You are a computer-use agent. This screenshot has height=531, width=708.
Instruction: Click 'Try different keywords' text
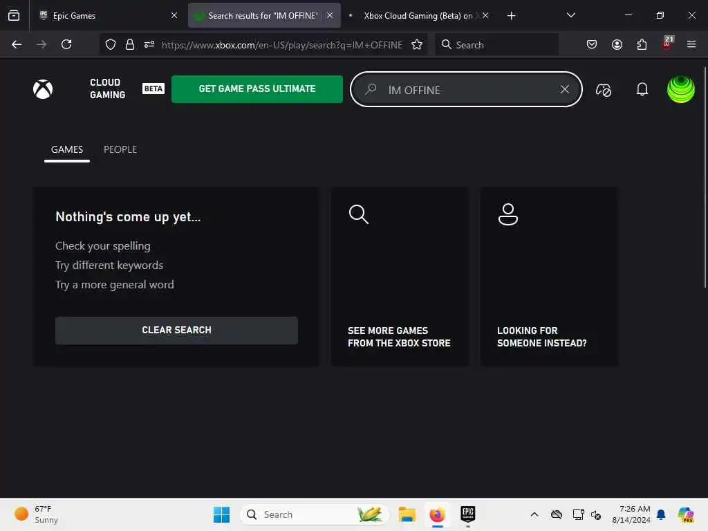tap(109, 265)
